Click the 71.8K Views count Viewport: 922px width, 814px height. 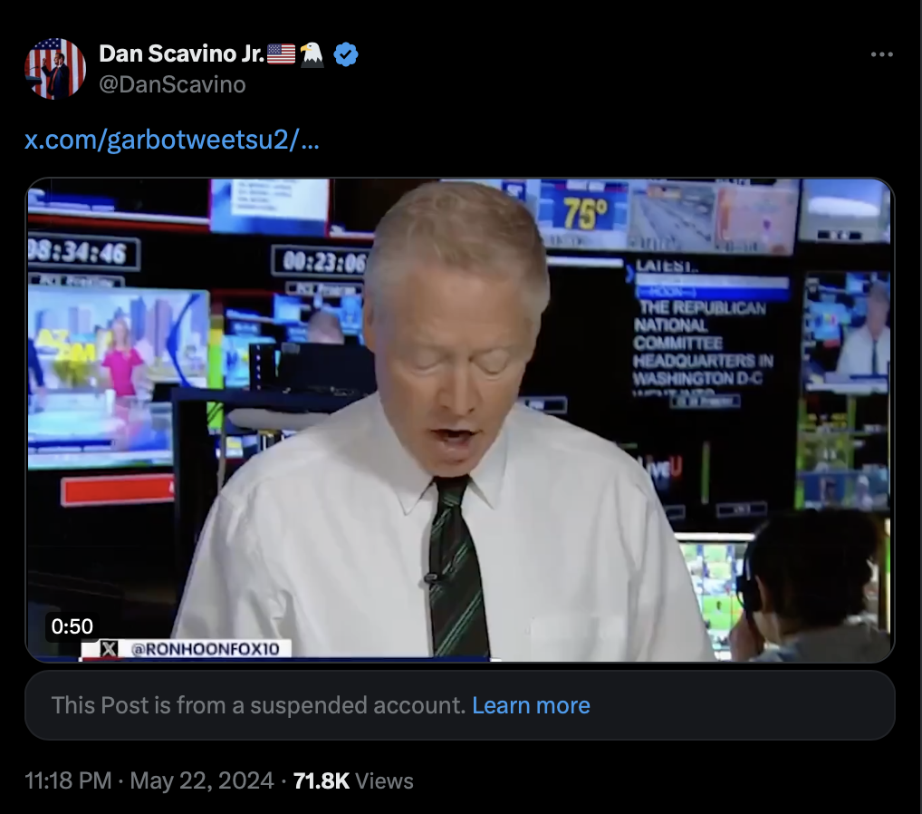point(353,780)
